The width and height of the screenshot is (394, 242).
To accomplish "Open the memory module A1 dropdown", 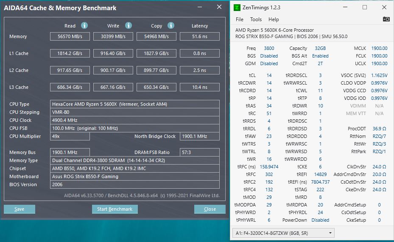I will click(283, 233).
